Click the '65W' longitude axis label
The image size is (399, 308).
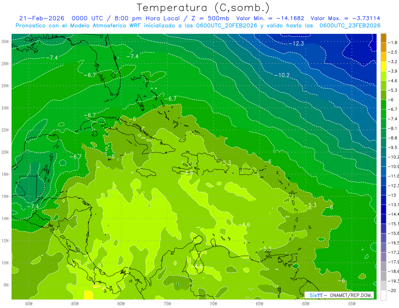click(260, 304)
